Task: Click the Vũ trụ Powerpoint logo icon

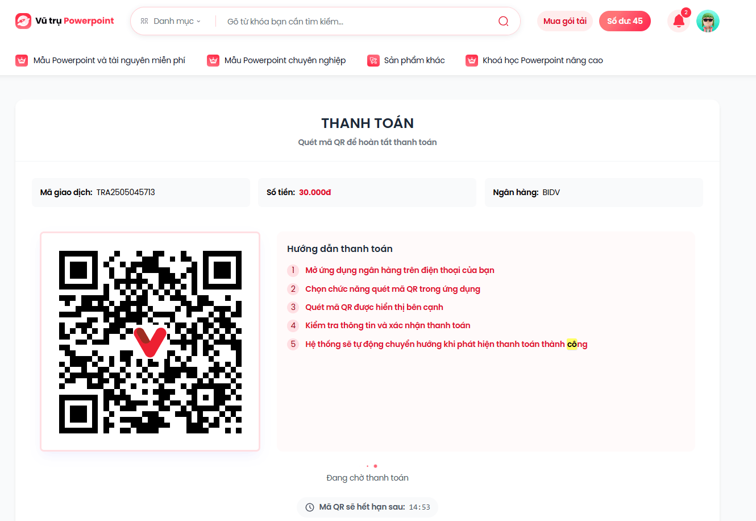Action: pos(23,21)
